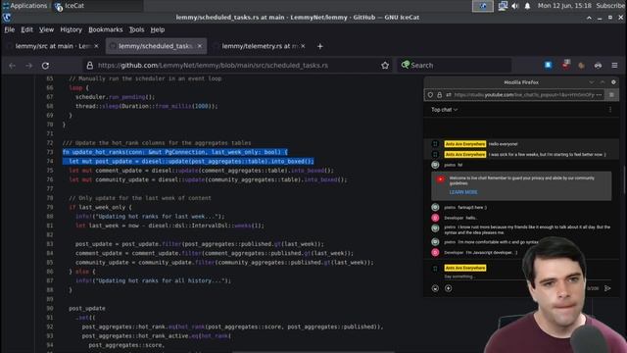Screen dimensions: 627x353
Task: Switch to the lemmy/src at main tab
Action: [52, 46]
